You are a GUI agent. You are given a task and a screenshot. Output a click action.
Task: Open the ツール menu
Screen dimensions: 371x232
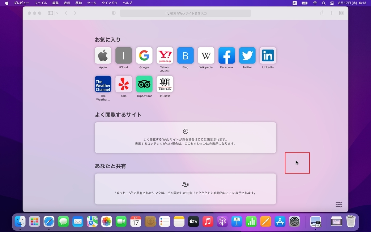(x=92, y=3)
